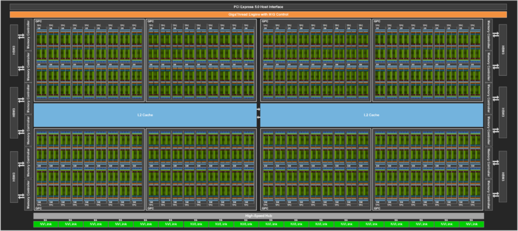Click the rightmost green NVLink block
The image size is (518, 231).
point(471,224)
